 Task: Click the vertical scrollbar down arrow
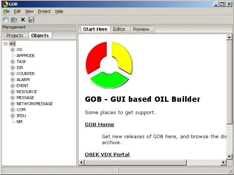click(x=229, y=157)
